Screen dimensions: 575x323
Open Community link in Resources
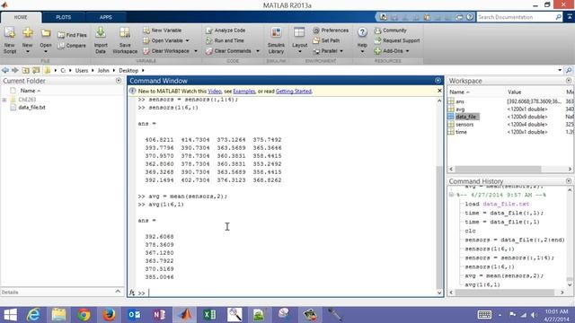(391, 31)
